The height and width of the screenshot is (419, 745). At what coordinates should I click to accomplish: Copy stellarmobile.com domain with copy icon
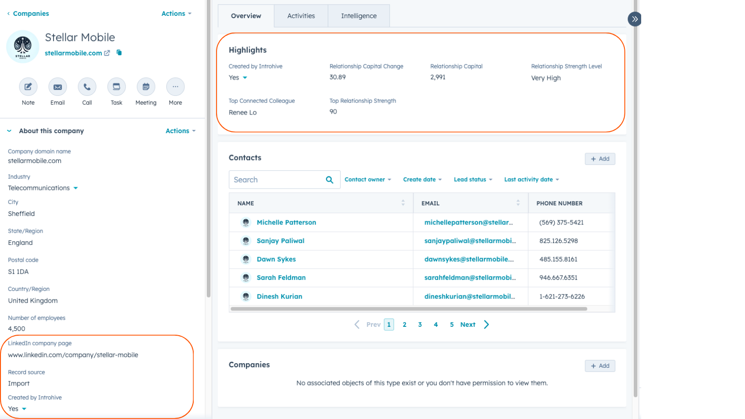119,53
